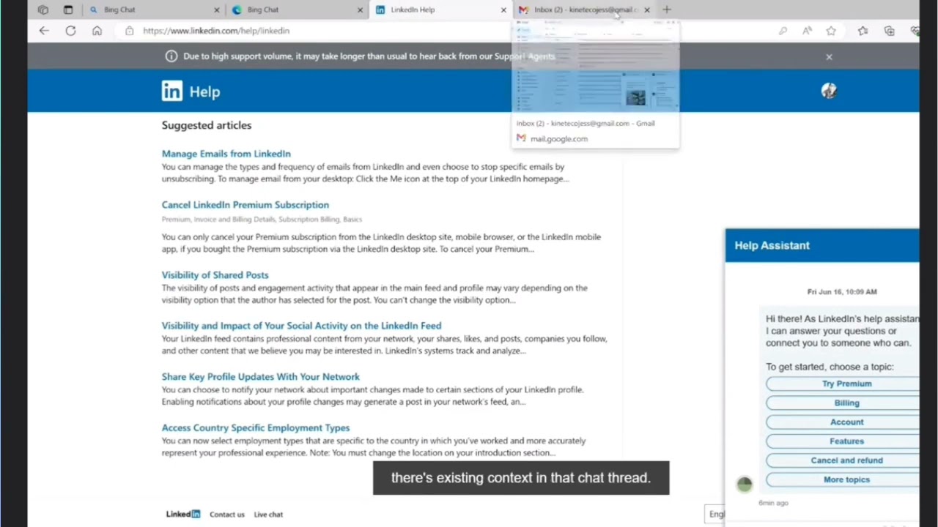Close the second Bing Chat tab
Image resolution: width=938 pixels, height=527 pixels.
tap(360, 10)
